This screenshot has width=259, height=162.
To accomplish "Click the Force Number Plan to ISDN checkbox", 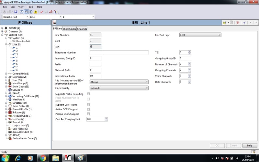I will (x=88, y=99).
